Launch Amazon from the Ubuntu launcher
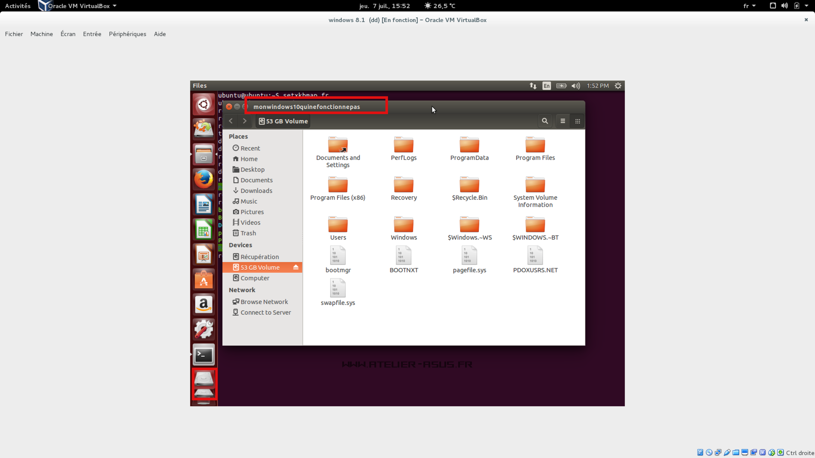This screenshot has height=458, width=815. [204, 304]
